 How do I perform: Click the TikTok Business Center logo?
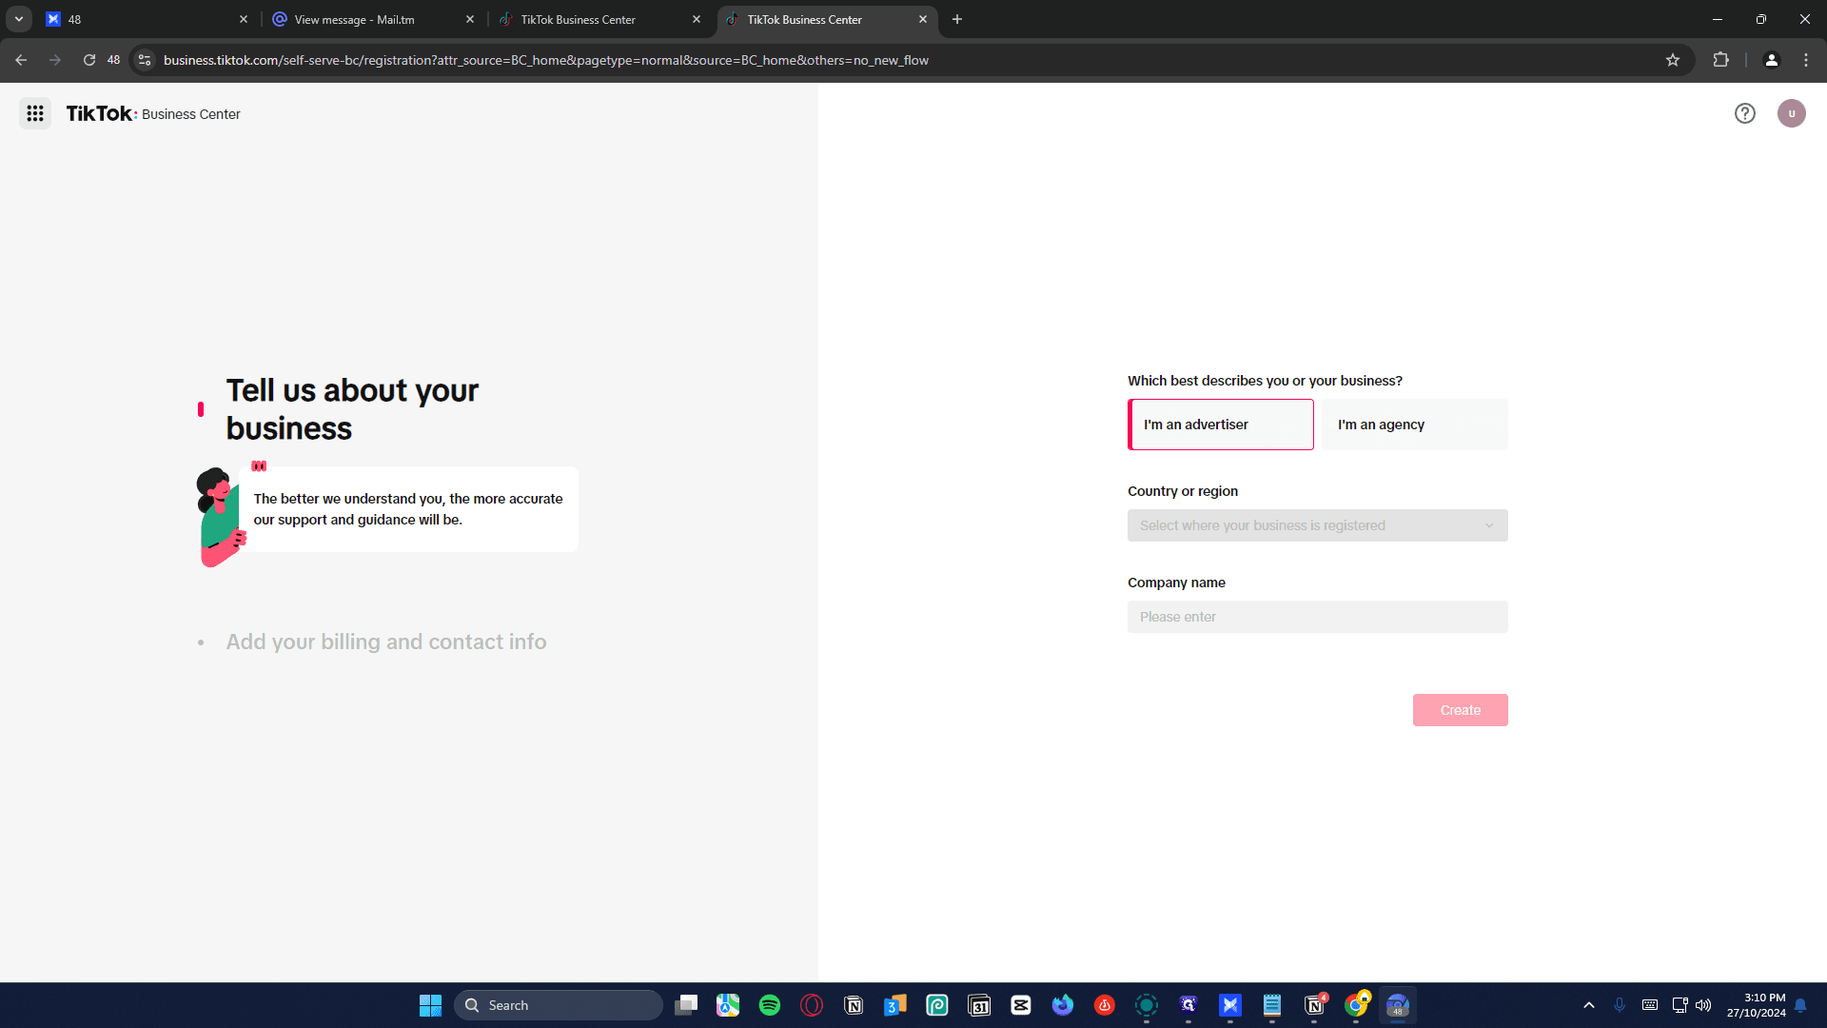click(x=153, y=113)
